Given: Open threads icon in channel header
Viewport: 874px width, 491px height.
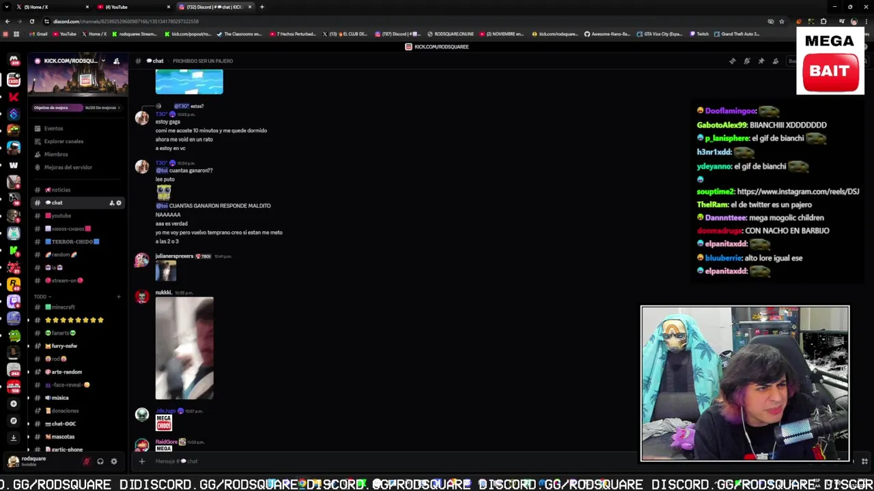Looking at the screenshot, I should (732, 61).
